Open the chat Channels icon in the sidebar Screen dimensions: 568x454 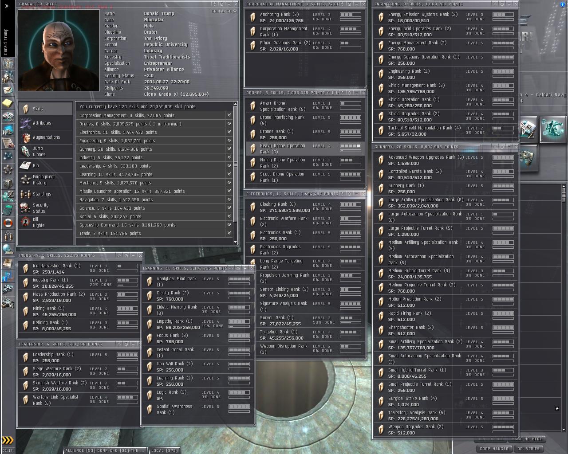point(8,235)
